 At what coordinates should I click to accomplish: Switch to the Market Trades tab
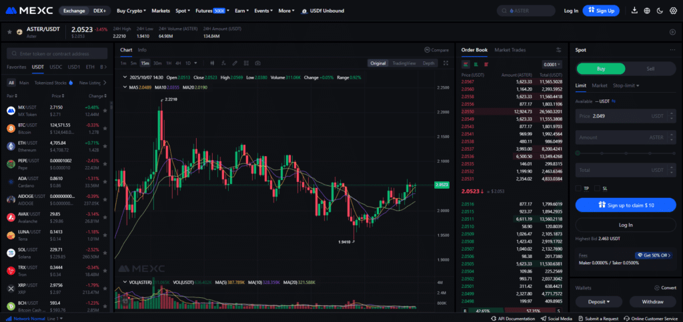(x=510, y=50)
